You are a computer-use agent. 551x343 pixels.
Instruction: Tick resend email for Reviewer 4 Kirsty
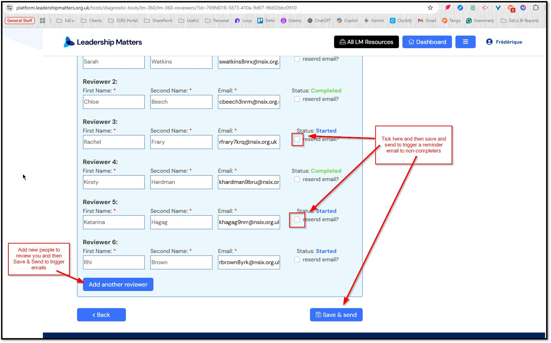[x=297, y=180]
